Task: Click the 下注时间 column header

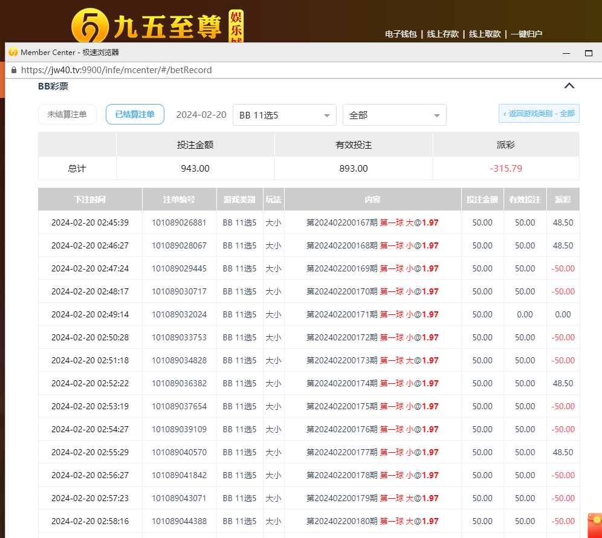Action: pos(90,199)
